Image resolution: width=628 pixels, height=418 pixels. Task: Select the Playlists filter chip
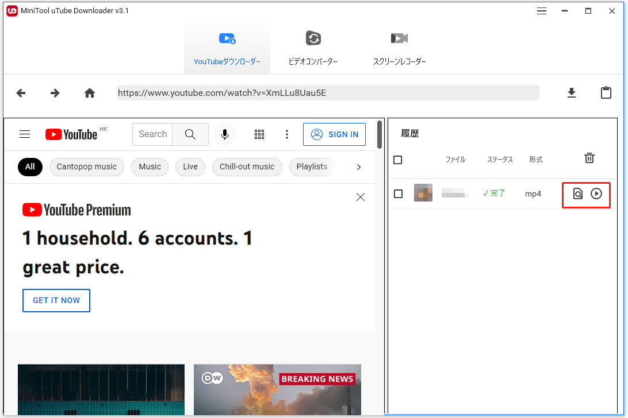point(312,167)
